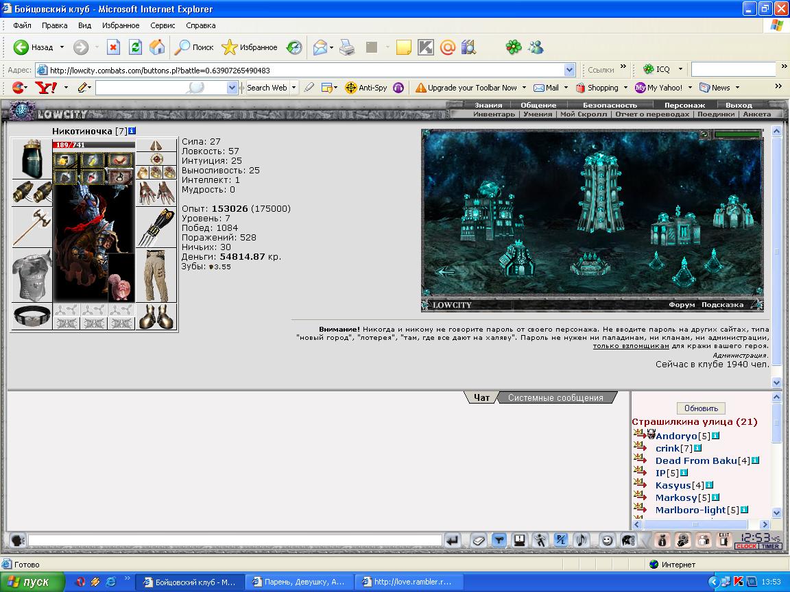Toggle the TIMER mode label

point(770,546)
